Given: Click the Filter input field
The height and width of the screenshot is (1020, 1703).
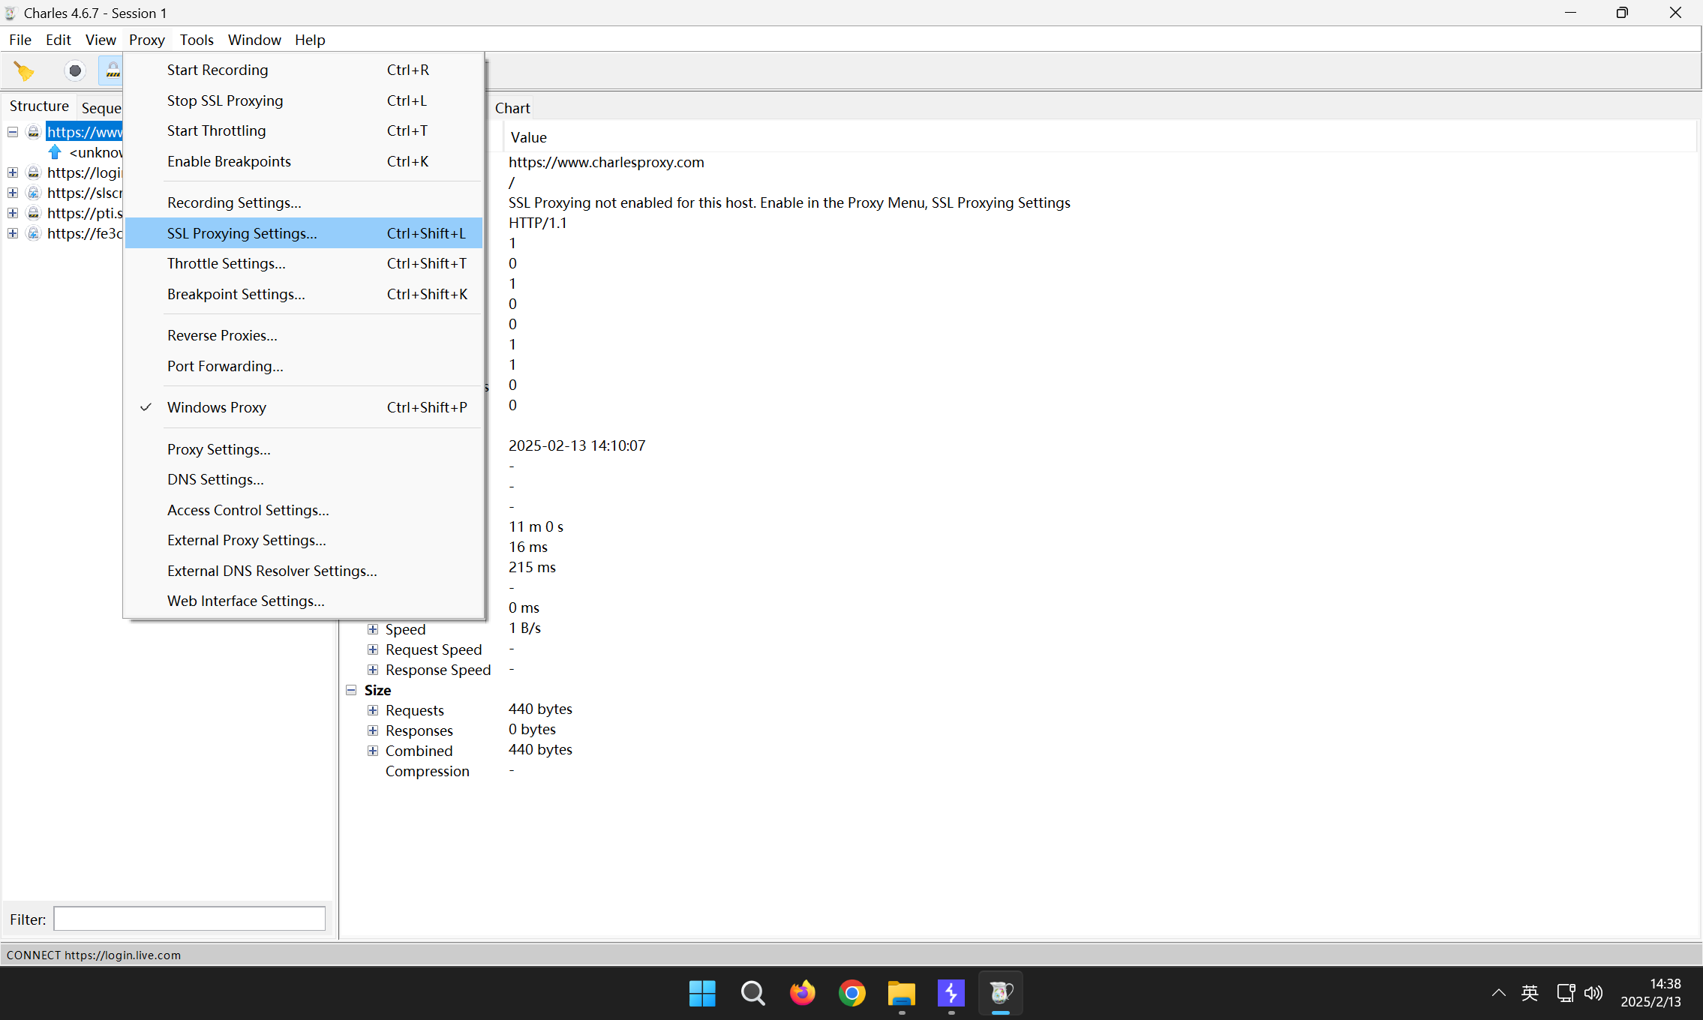Looking at the screenshot, I should pyautogui.click(x=189, y=919).
